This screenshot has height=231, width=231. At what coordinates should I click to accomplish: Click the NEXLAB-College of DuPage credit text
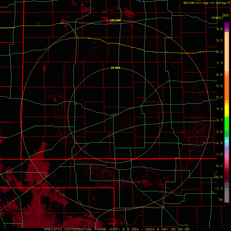coord(205,3)
